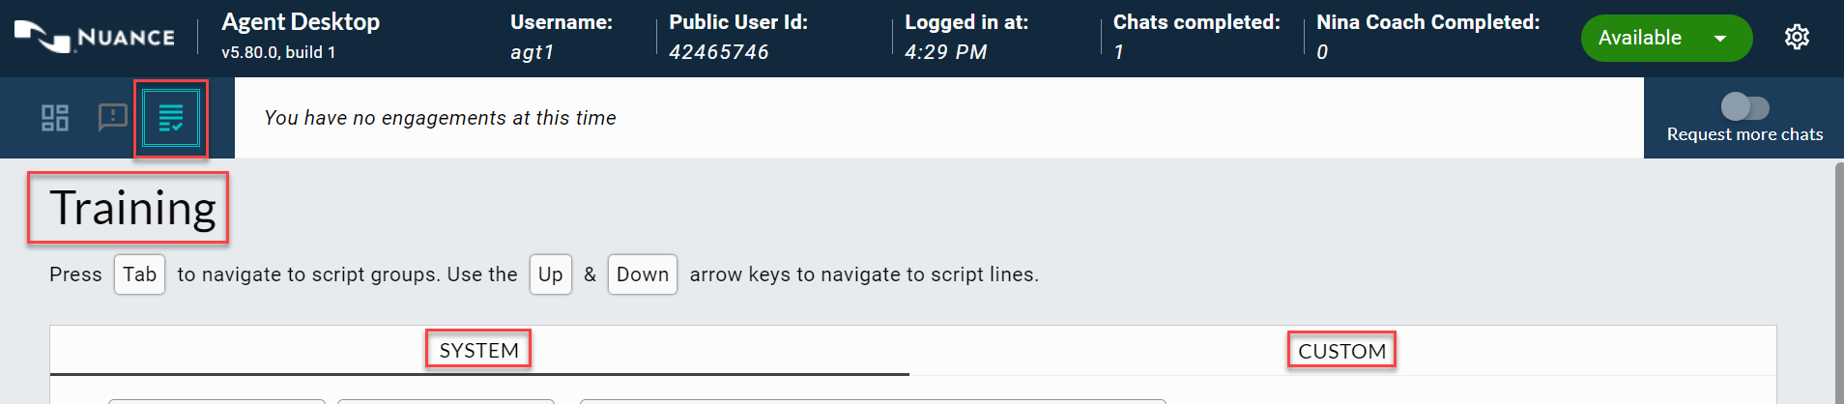Click the chat alert bubble icon
This screenshot has width=1844, height=404.
pos(113,118)
